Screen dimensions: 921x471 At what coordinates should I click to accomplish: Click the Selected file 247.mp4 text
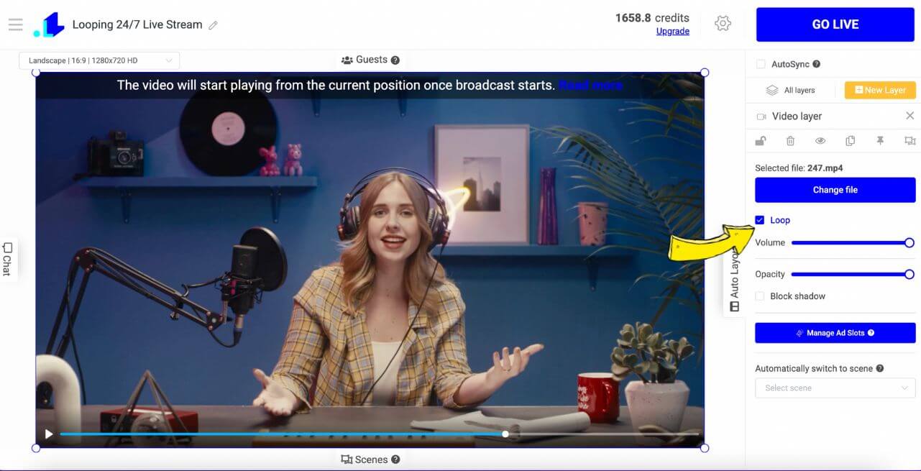799,168
